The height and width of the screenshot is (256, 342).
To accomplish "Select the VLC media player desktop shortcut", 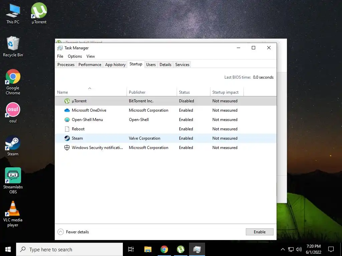I will (x=13, y=214).
